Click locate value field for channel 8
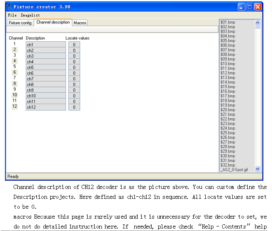This screenshot has height=231, width=272. coord(74,85)
